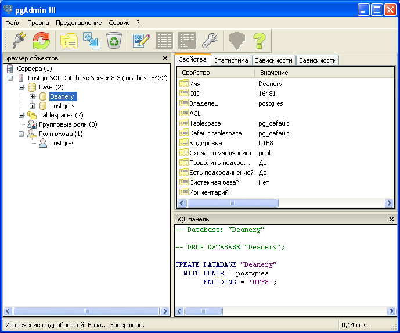
Task: Click the Групповые роли group icon
Action: pyautogui.click(x=32, y=124)
